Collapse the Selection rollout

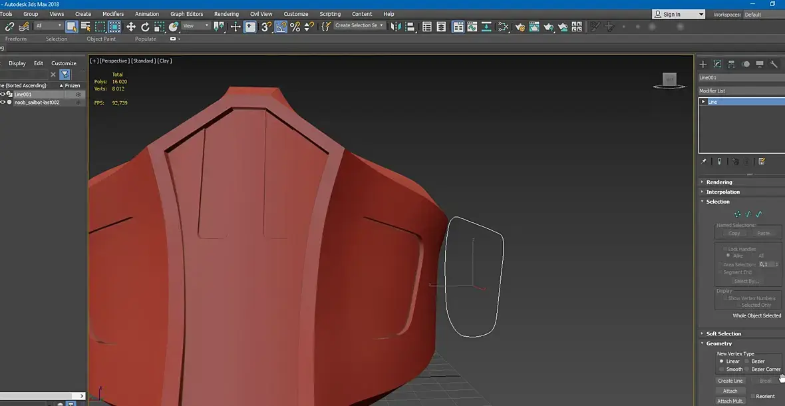[x=717, y=202]
